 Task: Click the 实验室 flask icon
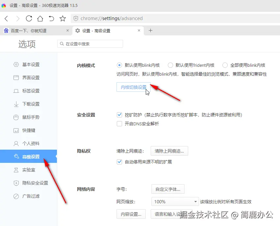point(16,170)
